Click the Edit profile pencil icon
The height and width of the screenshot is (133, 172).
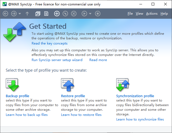coord(65,14)
